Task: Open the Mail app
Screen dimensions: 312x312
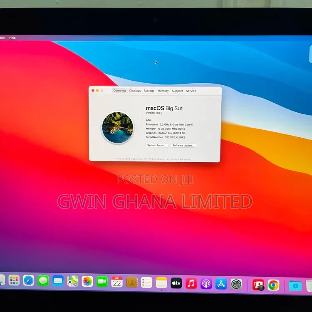Action: [58, 281]
